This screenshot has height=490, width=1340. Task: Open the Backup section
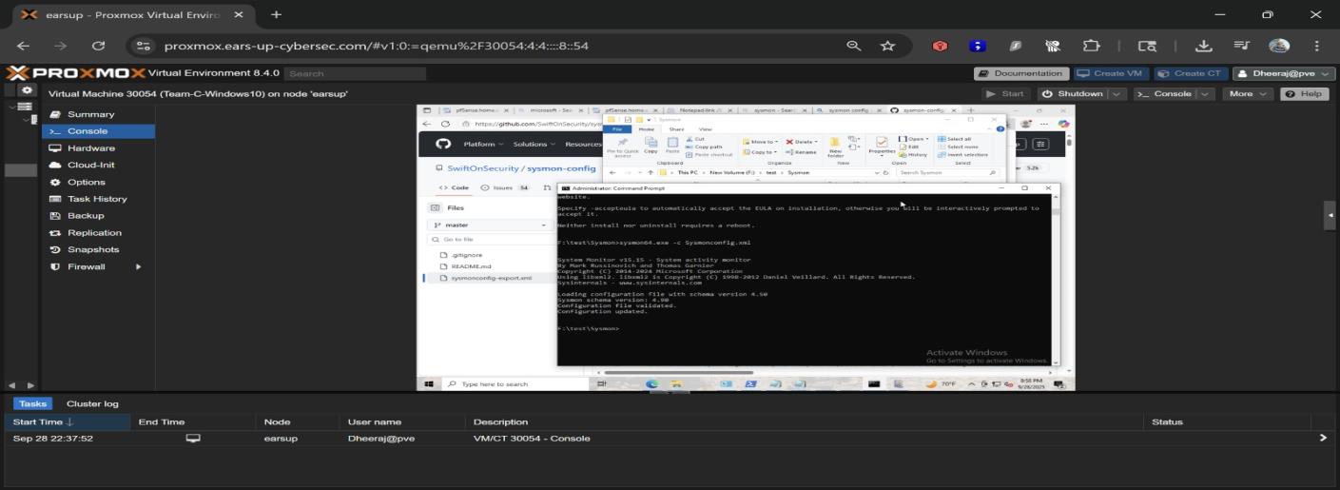coord(98,216)
